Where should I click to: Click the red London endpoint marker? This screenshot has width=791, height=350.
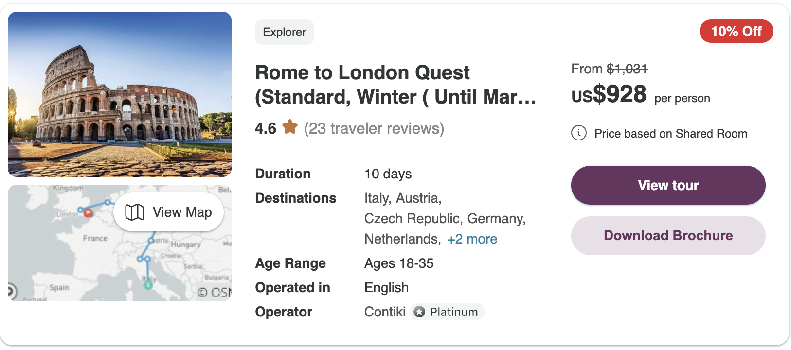coord(88,213)
